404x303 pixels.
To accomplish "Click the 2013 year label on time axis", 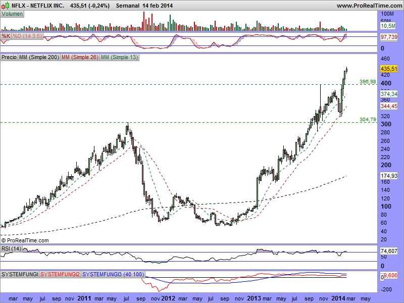I will [x=254, y=298].
